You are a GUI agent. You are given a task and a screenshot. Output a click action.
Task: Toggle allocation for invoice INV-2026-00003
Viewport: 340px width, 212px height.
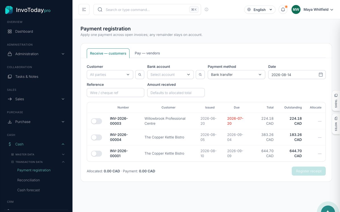coord(96,121)
